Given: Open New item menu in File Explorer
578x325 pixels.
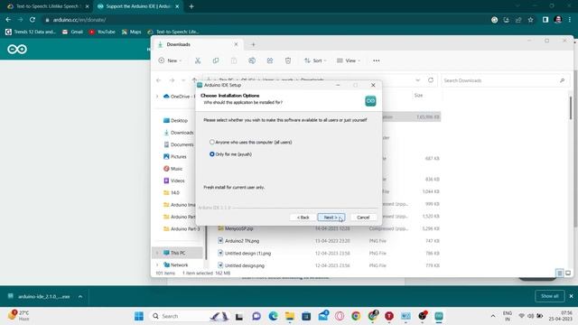Looking at the screenshot, I should point(170,60).
